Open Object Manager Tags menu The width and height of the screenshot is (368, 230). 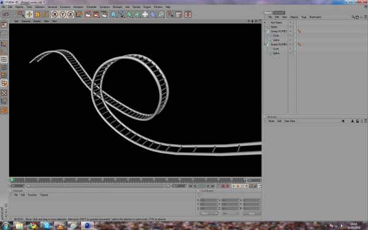pyautogui.click(x=304, y=17)
